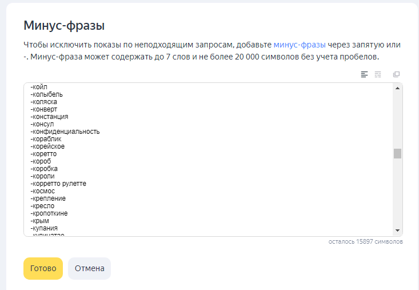The height and width of the screenshot is (290, 419).
Task: Place cursor on the -коробка line
Action: (x=44, y=169)
